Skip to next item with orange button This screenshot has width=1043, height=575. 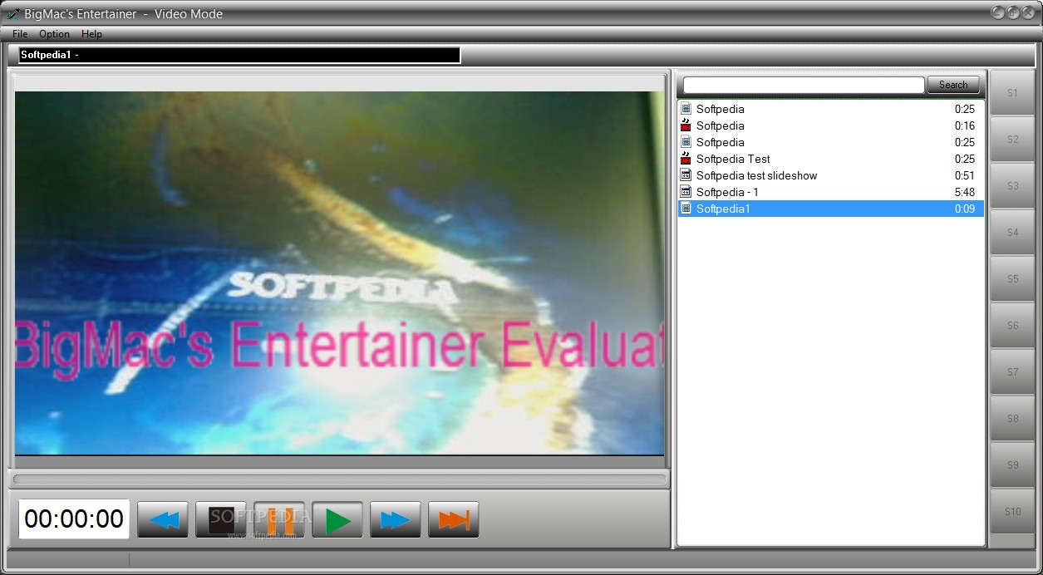[x=454, y=520]
